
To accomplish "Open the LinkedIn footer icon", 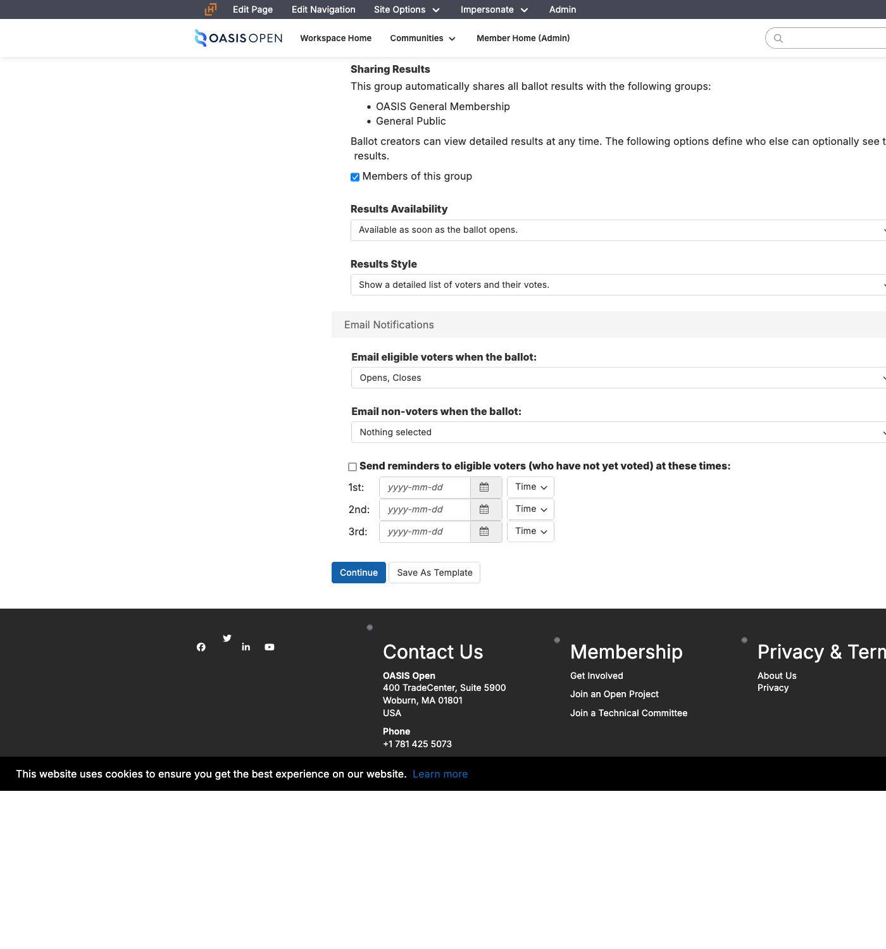I will [246, 647].
